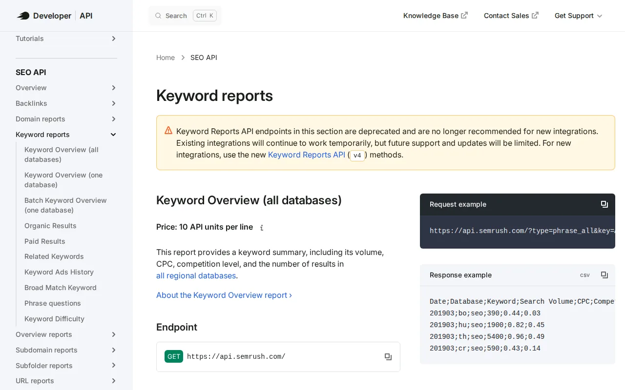Click the Keyword Overview (all databases) heading
This screenshot has width=625, height=390.
(249, 200)
